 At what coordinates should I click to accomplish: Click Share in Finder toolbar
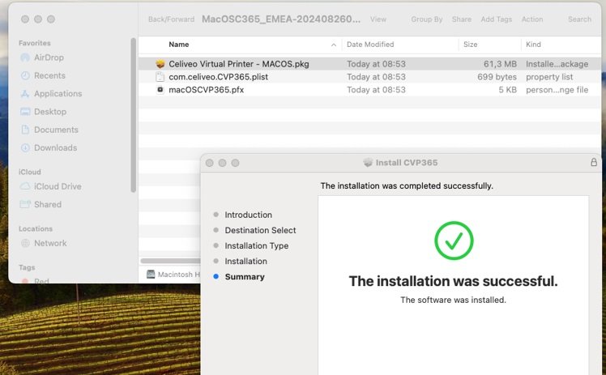click(x=462, y=19)
